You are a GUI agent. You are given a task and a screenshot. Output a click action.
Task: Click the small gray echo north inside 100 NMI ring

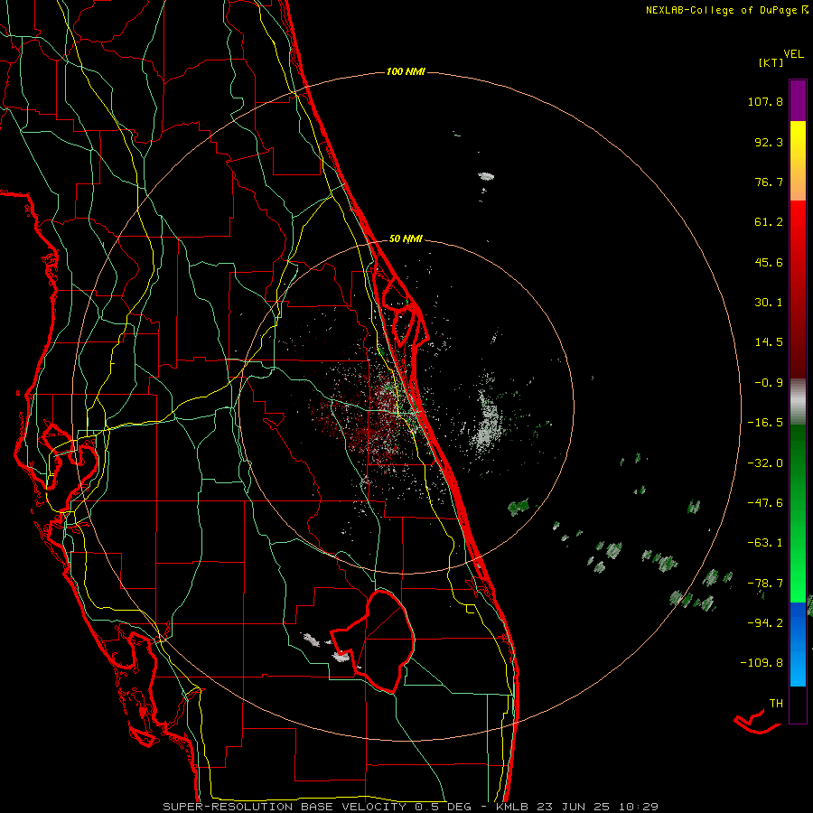486,176
